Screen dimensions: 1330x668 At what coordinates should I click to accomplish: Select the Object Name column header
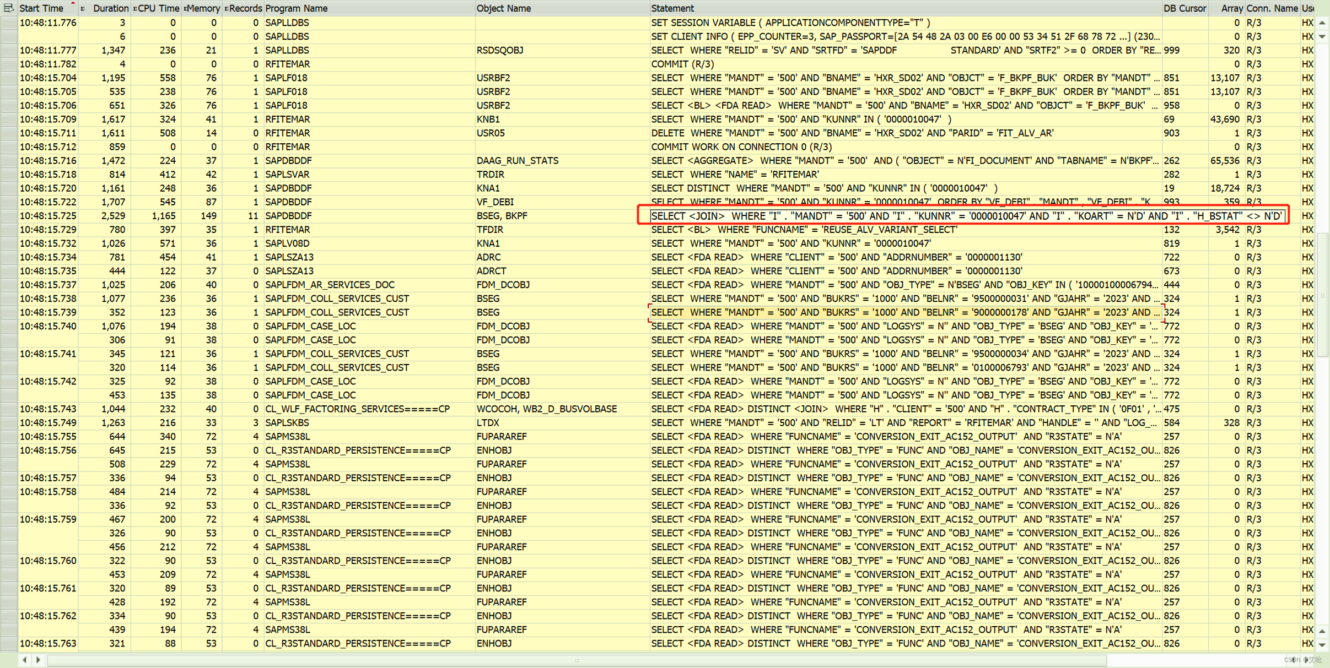(x=562, y=8)
